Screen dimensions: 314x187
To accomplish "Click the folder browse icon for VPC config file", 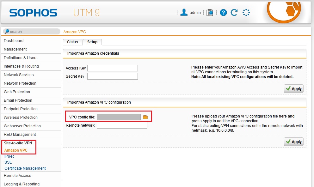I will tap(145, 117).
